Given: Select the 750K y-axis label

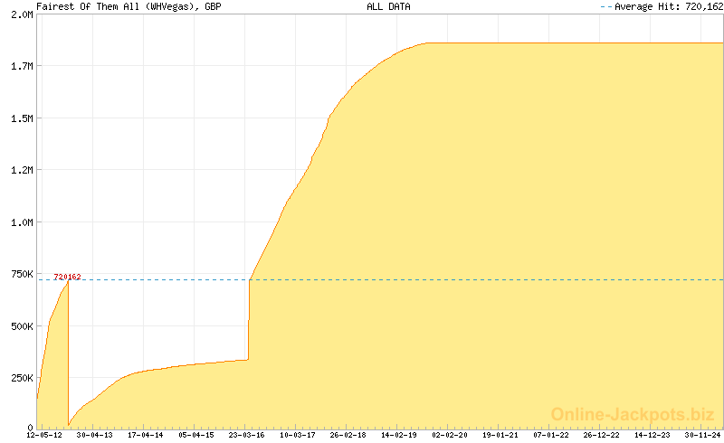Looking at the screenshot, I should (x=20, y=274).
